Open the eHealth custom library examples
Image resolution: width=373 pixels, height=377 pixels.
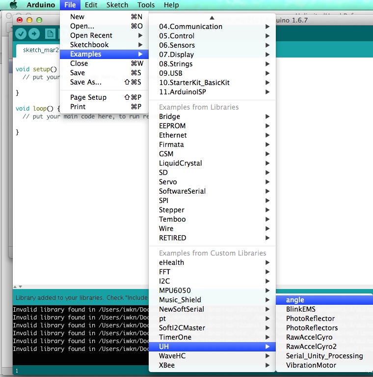212,263
